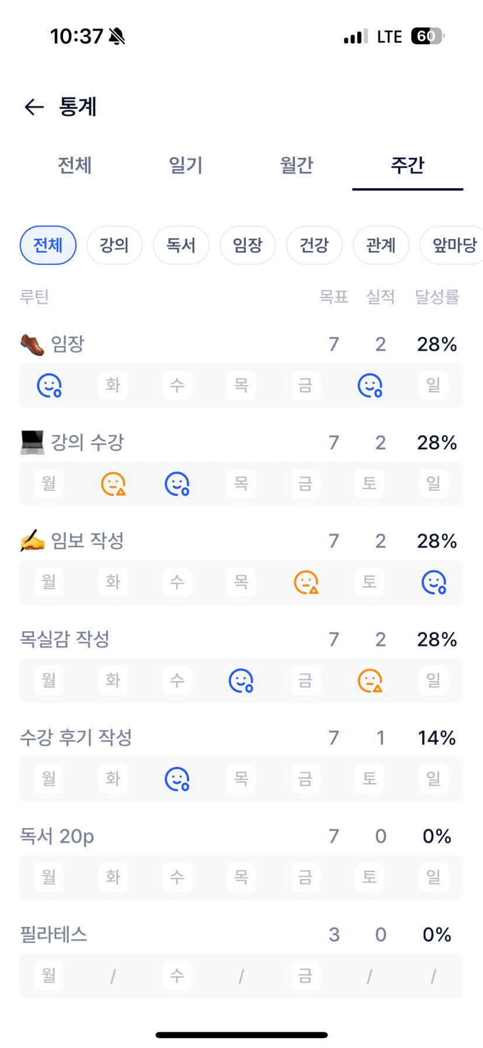Tap blue smiley on Thursday in 목실감 작성
This screenshot has height=1048, width=483.
coord(241,680)
